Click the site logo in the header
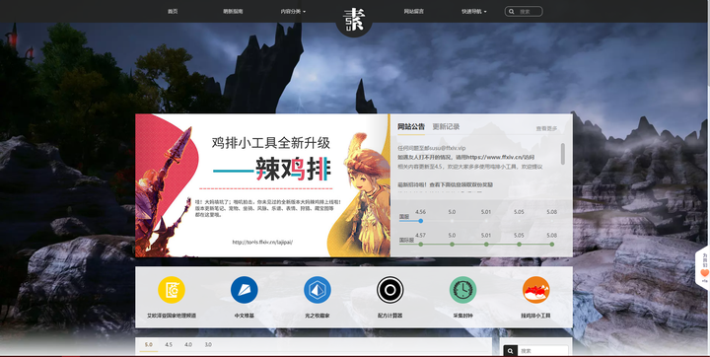 (354, 19)
